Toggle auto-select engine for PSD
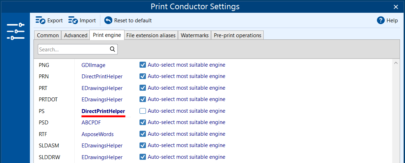Viewport: 405px width, 163px height. coord(143,122)
